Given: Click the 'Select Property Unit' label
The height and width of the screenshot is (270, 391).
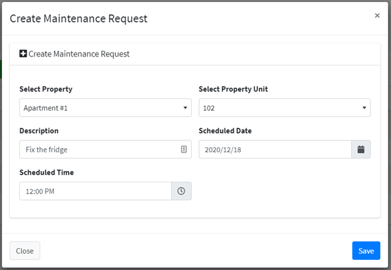Looking at the screenshot, I should 233,89.
